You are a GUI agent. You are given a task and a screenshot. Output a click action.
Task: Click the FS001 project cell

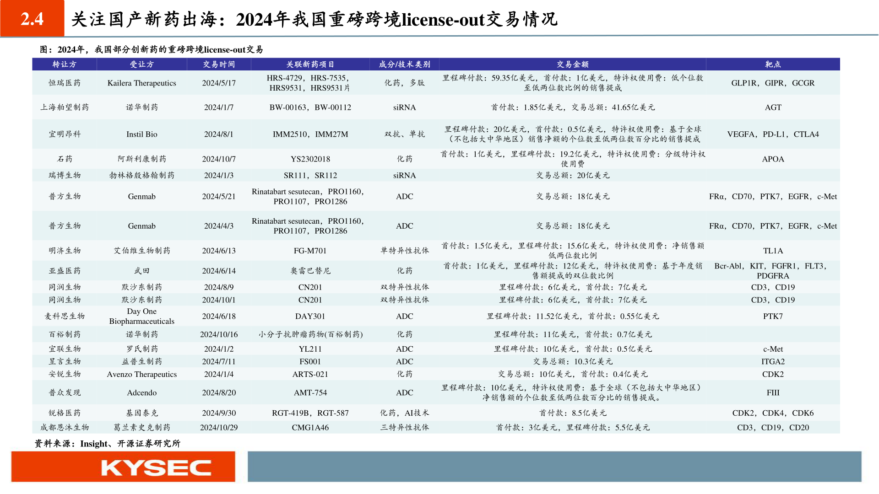(310, 361)
